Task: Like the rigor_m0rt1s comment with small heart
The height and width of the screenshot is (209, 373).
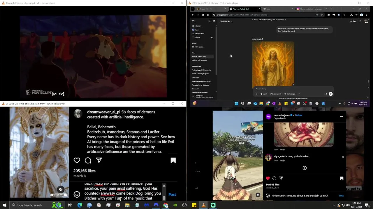Action: coord(343,157)
